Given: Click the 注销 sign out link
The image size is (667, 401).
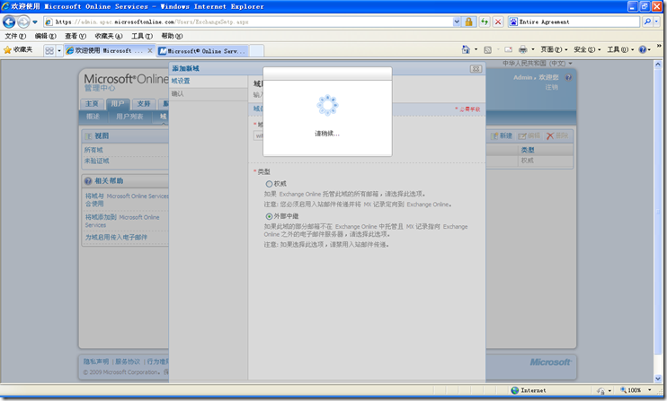Looking at the screenshot, I should (x=552, y=87).
